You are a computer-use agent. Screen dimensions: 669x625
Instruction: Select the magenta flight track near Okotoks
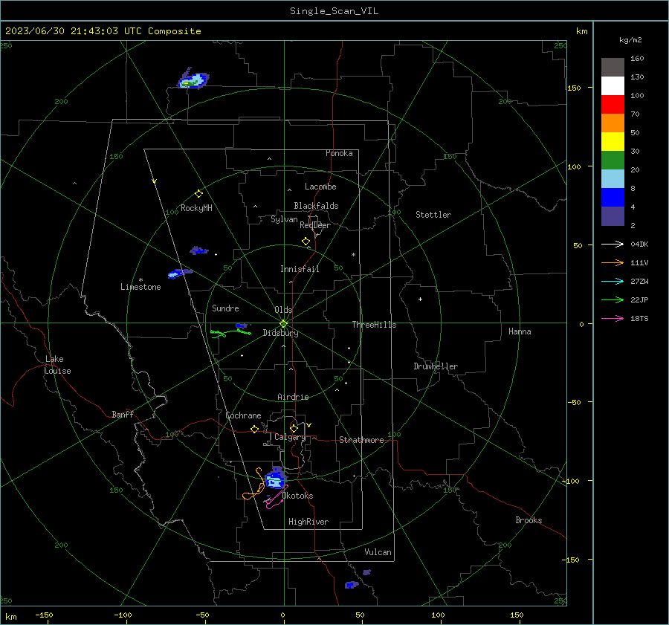(x=277, y=497)
